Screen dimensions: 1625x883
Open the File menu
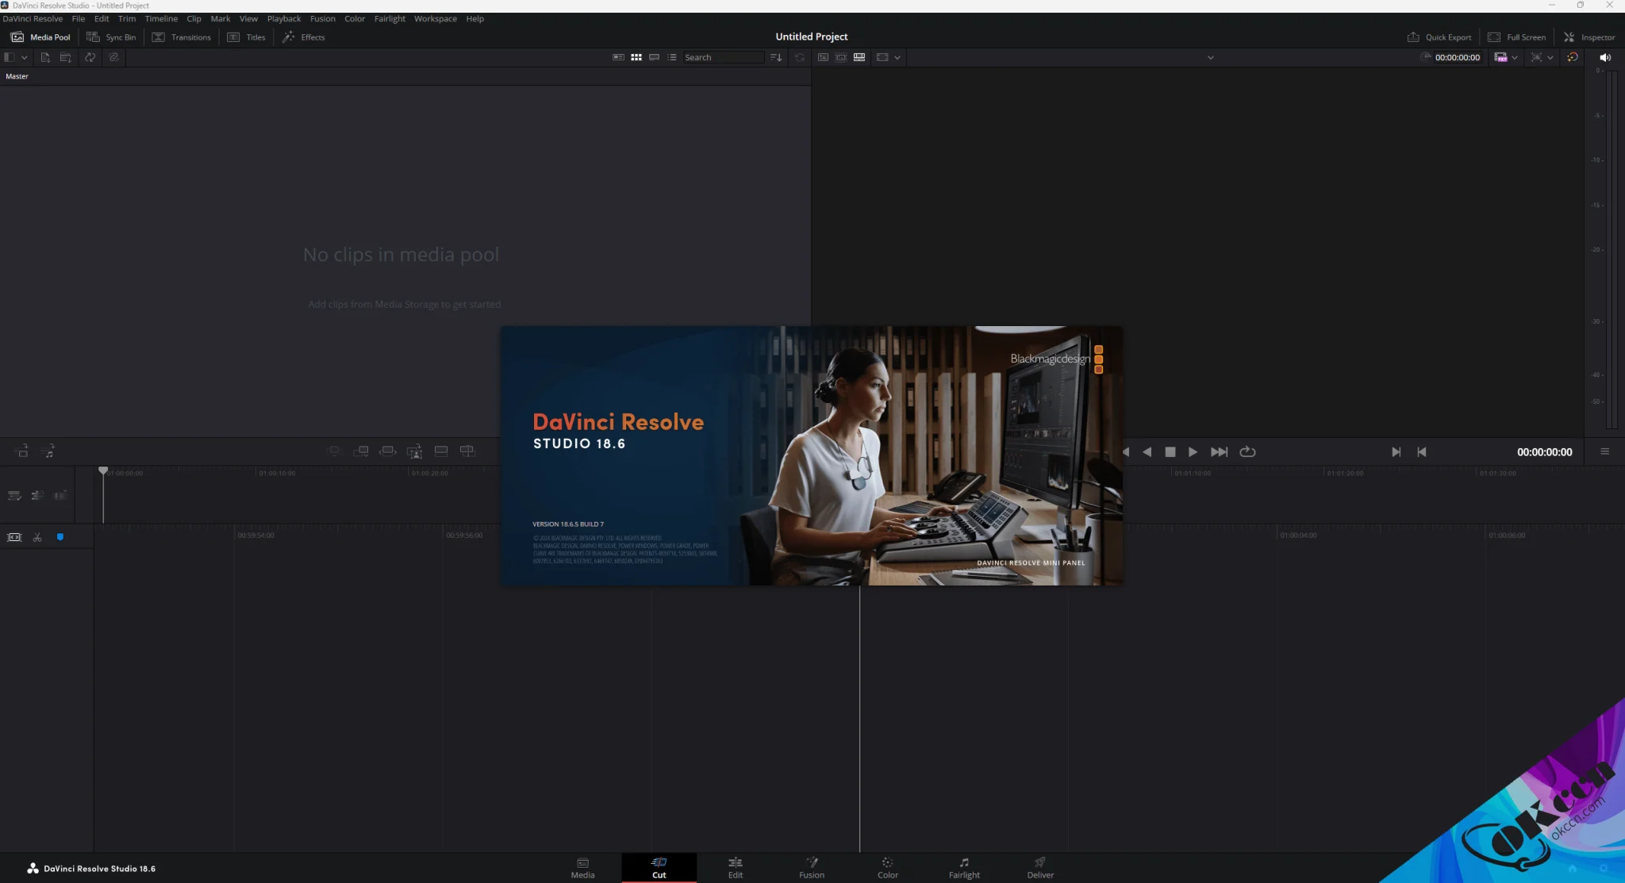click(x=79, y=18)
